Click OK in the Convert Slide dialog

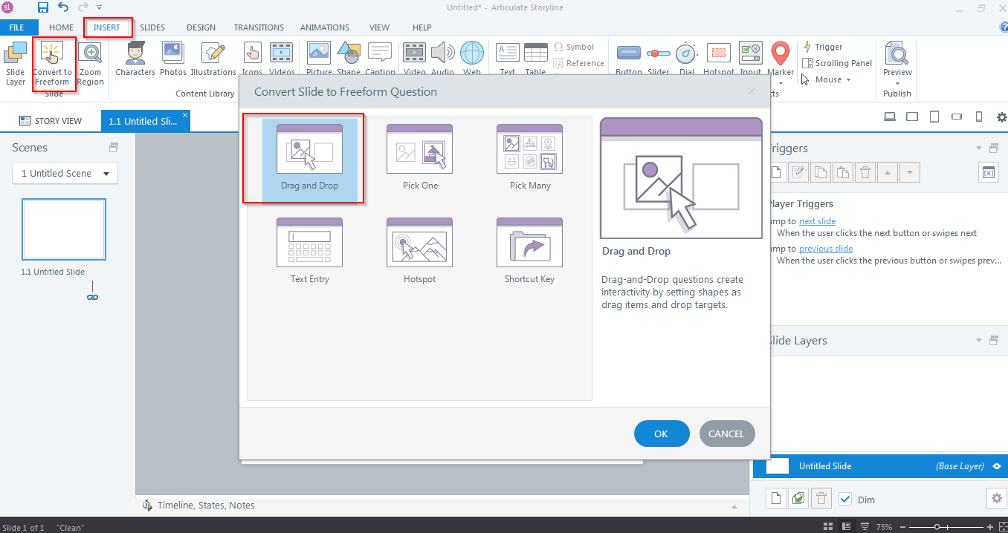tap(661, 434)
